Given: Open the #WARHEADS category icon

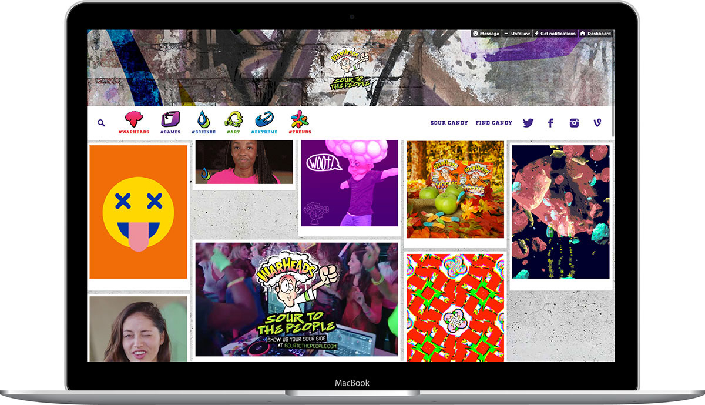Looking at the screenshot, I should tap(133, 123).
